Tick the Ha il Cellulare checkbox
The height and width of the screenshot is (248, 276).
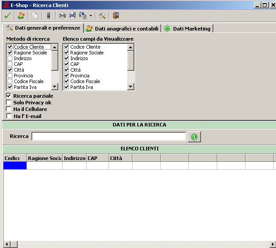[9, 109]
